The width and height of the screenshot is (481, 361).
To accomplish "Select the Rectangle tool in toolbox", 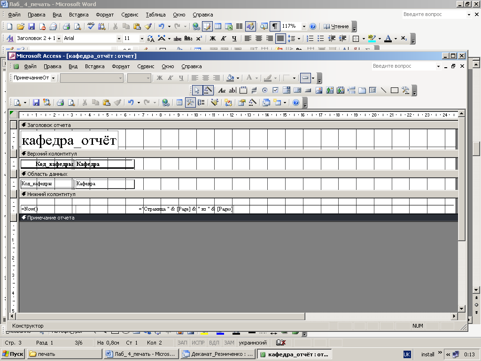I will (x=394, y=90).
